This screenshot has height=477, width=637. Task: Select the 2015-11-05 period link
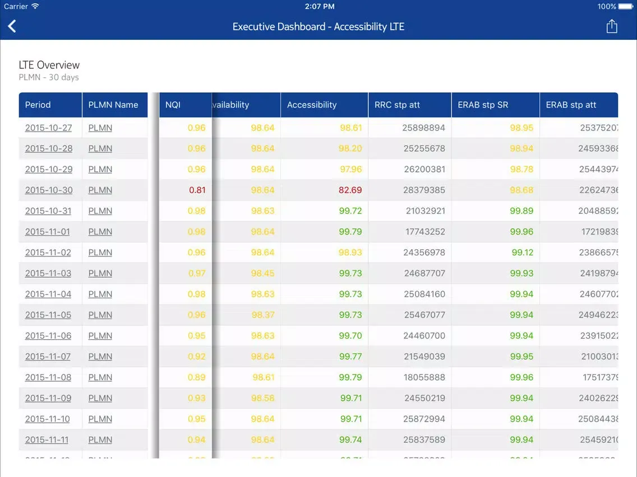coord(48,315)
